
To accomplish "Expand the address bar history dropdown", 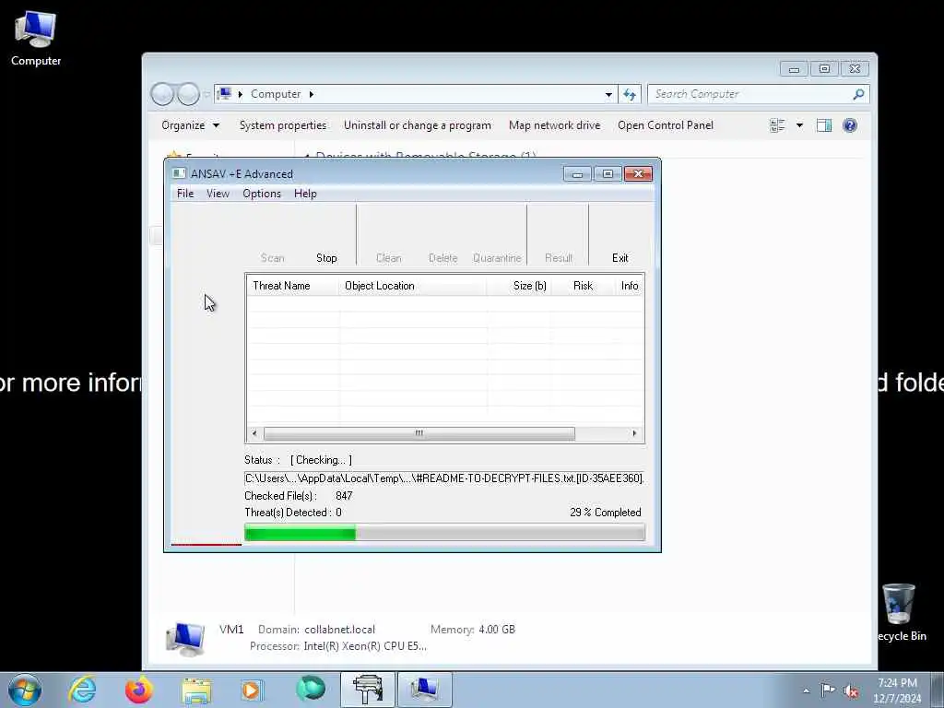I will (608, 95).
